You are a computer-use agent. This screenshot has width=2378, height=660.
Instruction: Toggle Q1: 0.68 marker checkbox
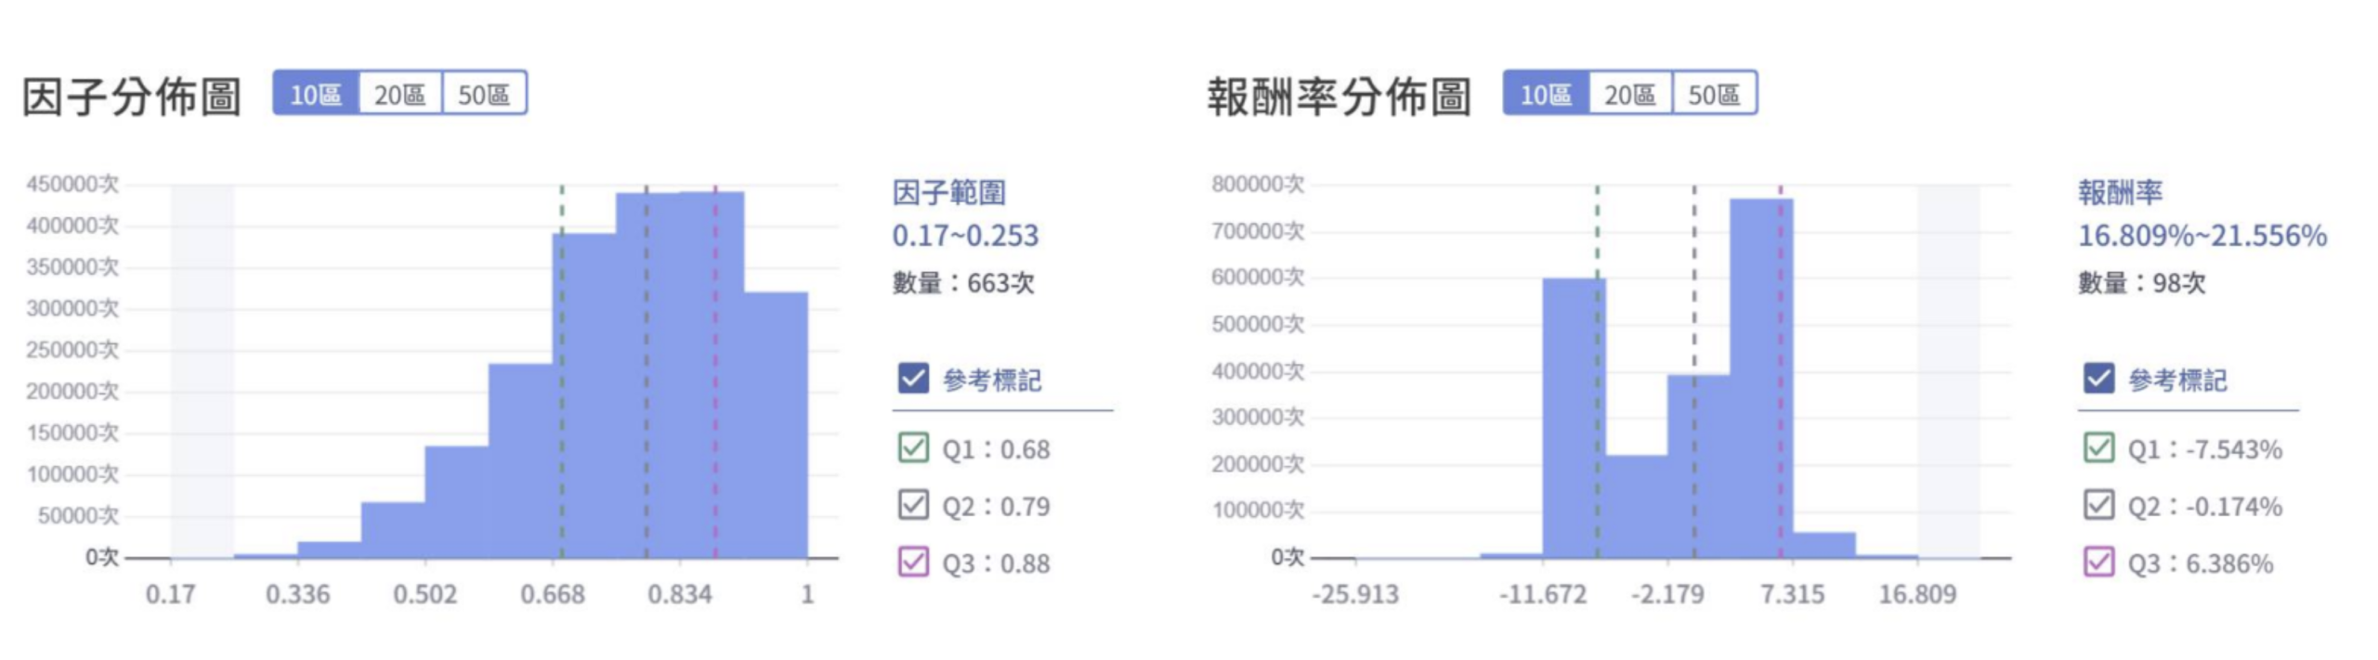point(913,448)
